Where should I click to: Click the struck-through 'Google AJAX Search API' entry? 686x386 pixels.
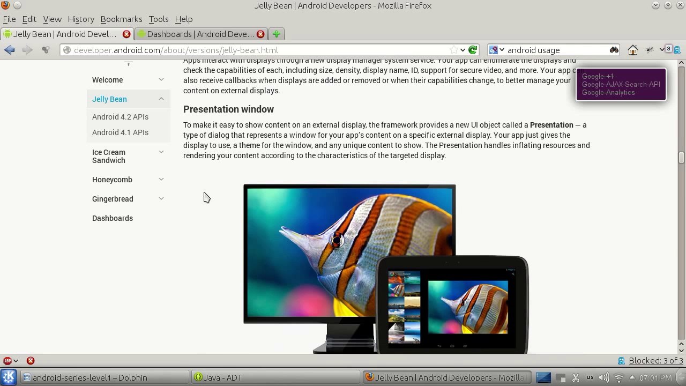coord(621,85)
